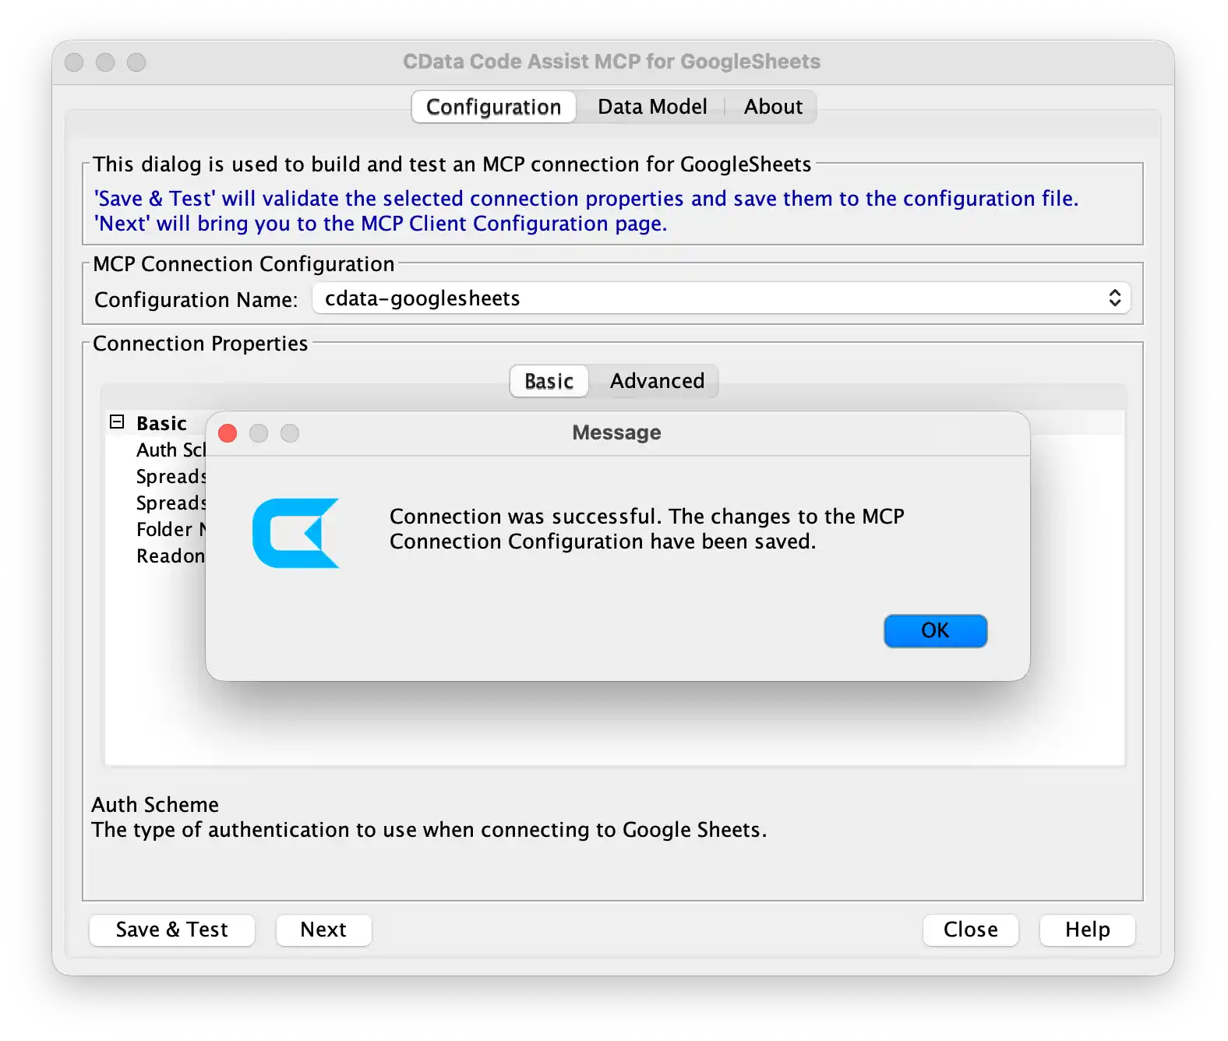Click the Save & Test button
Viewport: 1228px width, 1041px height.
click(172, 930)
